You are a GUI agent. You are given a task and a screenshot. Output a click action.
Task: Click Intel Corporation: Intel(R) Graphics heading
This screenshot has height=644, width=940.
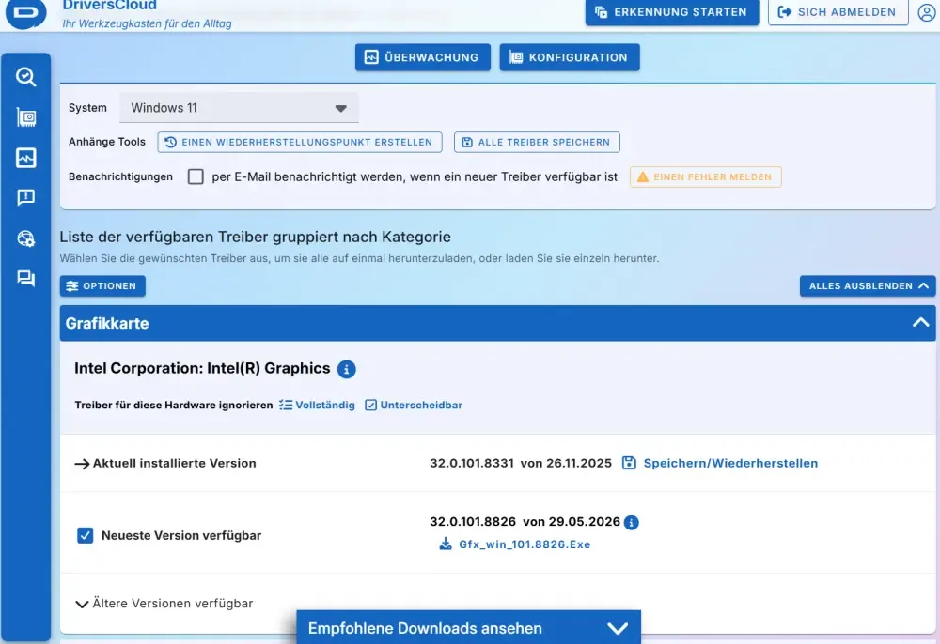pos(202,368)
